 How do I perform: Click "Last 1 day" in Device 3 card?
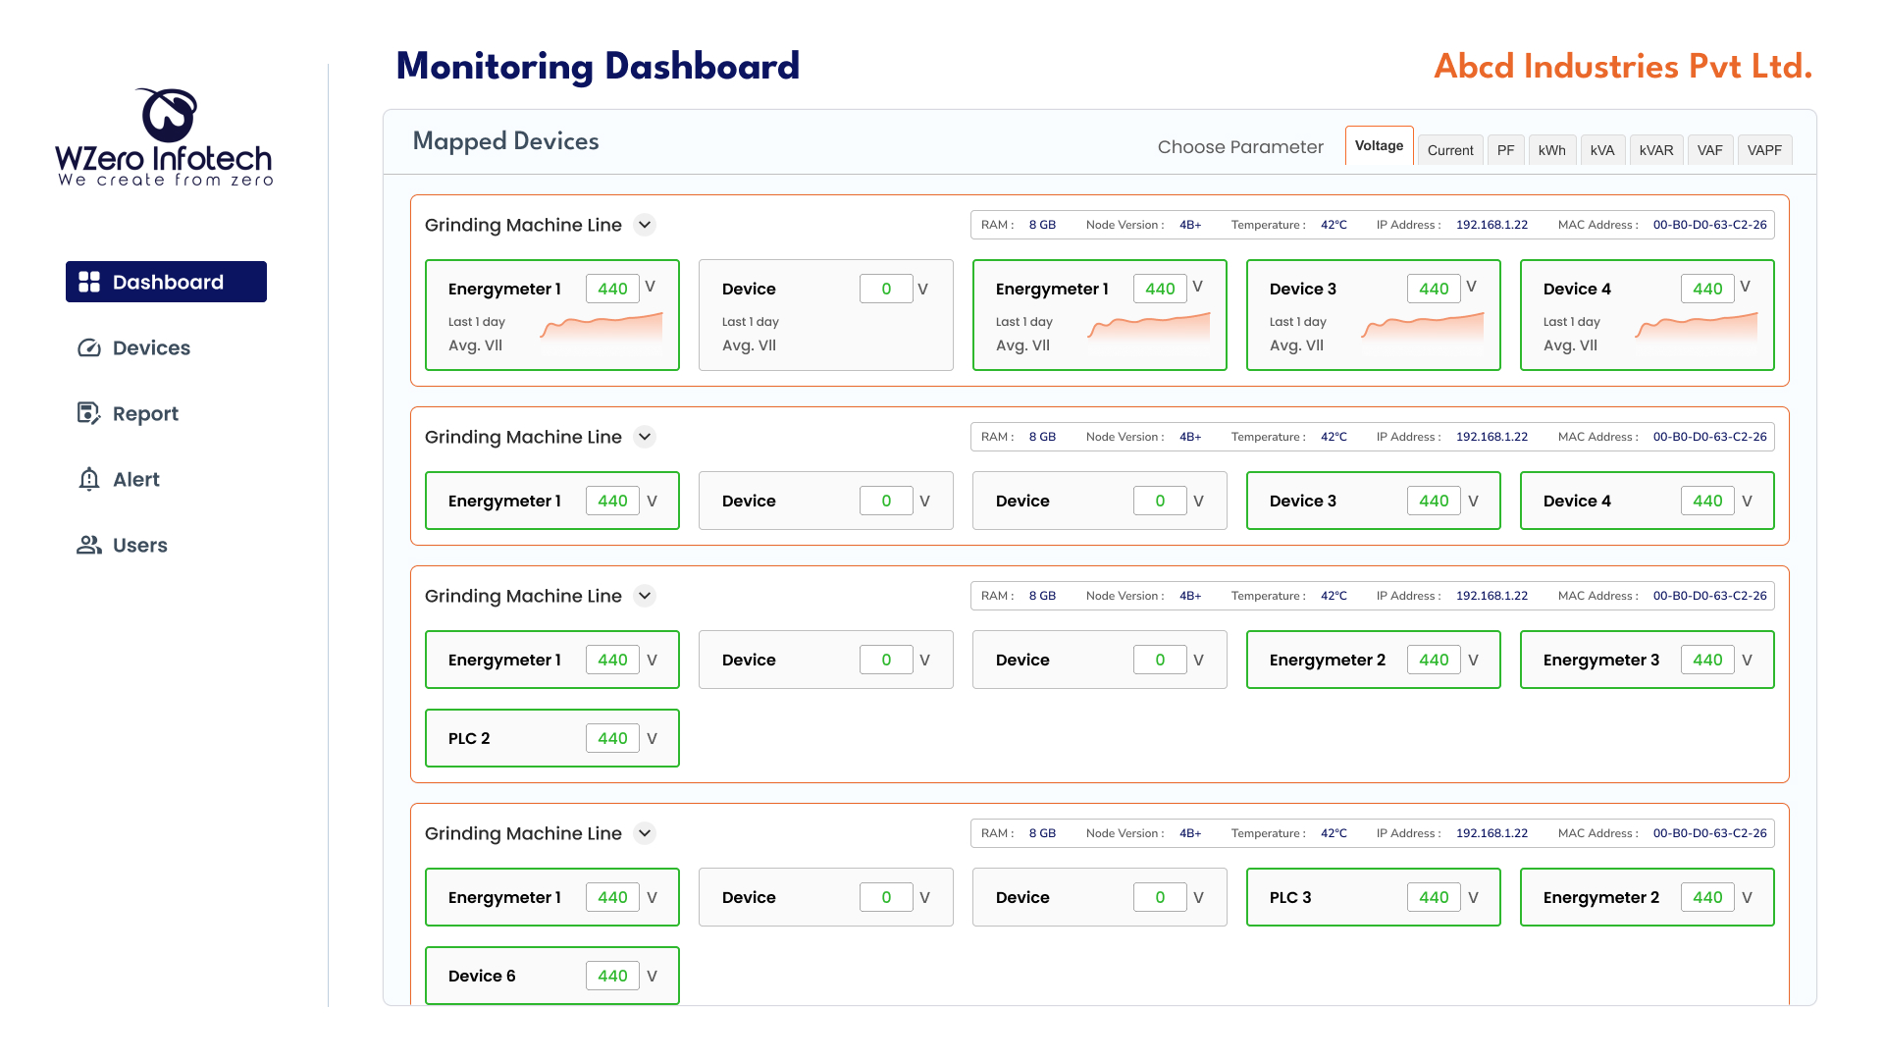click(1297, 322)
